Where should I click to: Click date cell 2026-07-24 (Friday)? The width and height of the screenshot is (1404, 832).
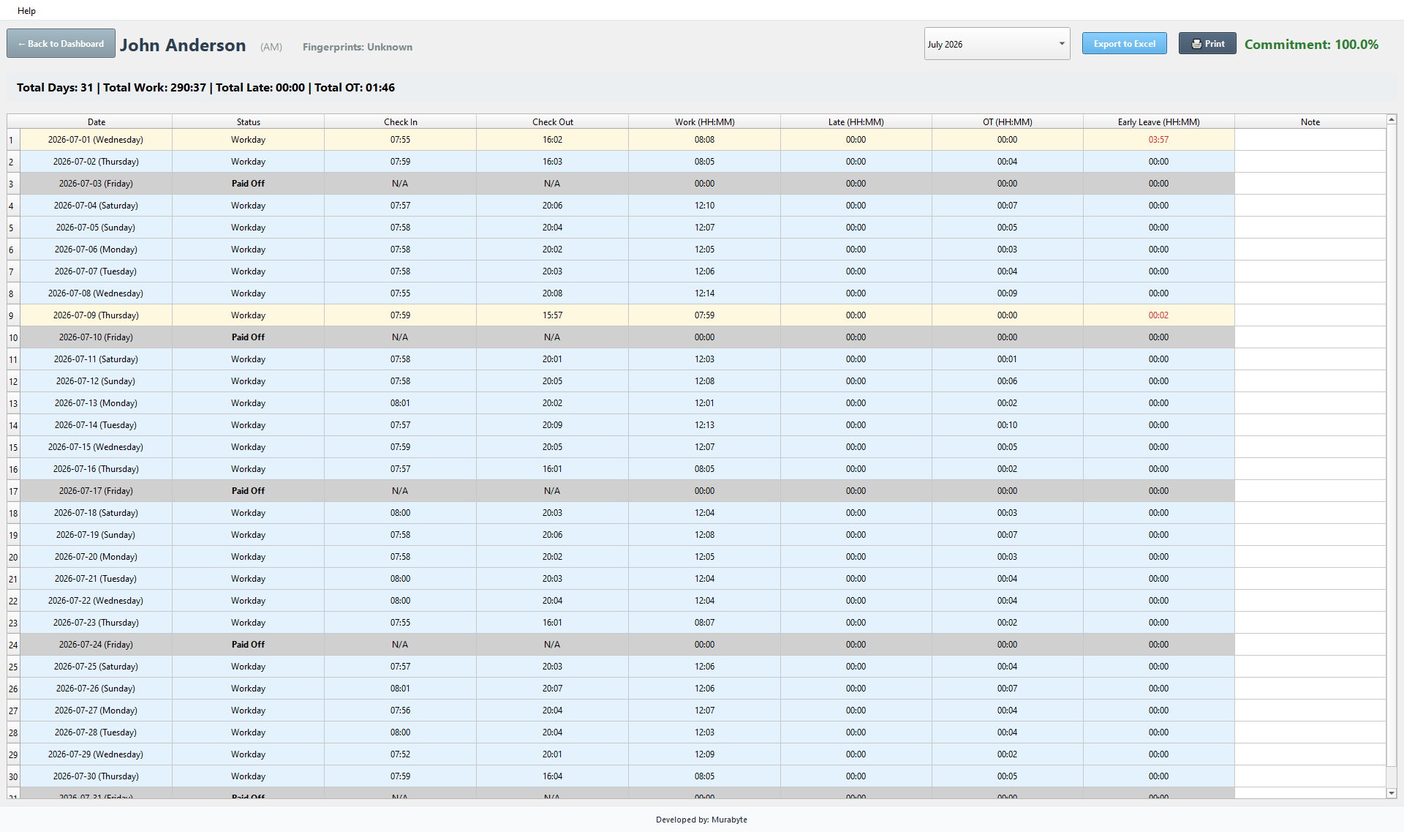(x=96, y=645)
